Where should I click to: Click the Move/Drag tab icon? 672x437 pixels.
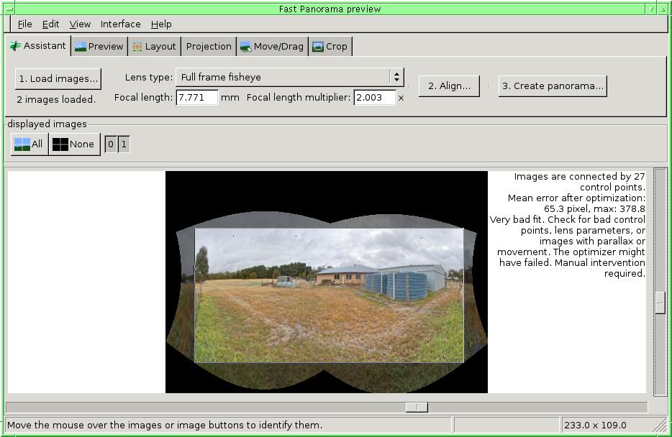tap(245, 47)
